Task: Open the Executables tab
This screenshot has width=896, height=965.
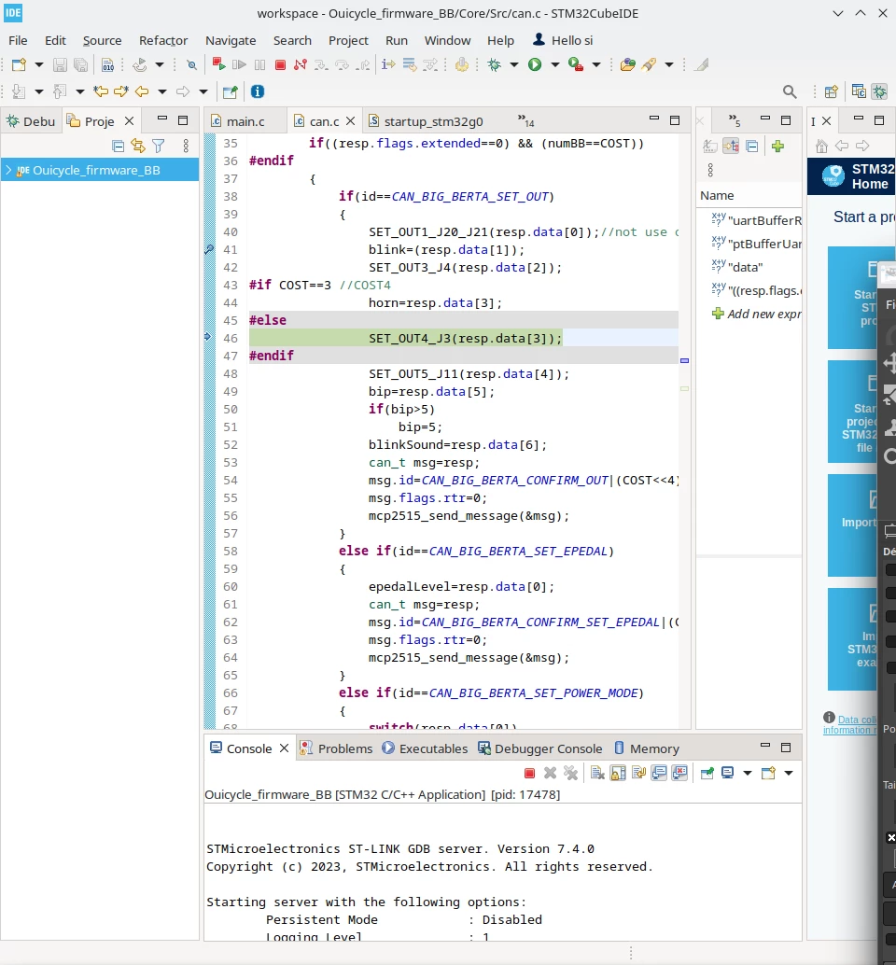Action: (x=425, y=748)
